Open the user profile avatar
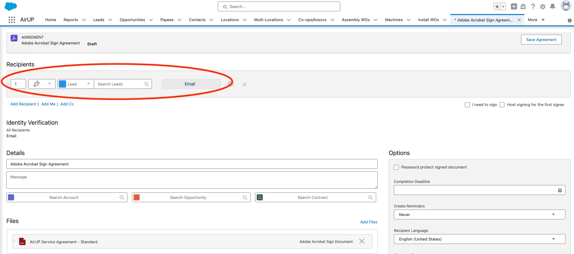Image resolution: width=574 pixels, height=254 pixels. coord(566,6)
